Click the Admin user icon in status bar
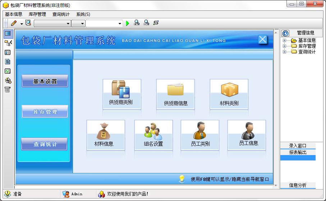Screen dimensions: 326x201 tap(66, 194)
